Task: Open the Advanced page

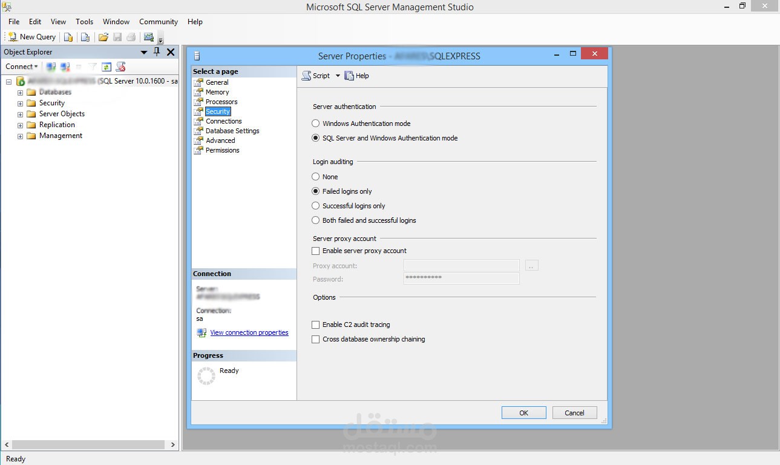Action: 220,140
